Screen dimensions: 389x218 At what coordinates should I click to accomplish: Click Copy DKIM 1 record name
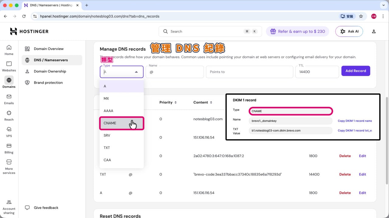click(355, 121)
